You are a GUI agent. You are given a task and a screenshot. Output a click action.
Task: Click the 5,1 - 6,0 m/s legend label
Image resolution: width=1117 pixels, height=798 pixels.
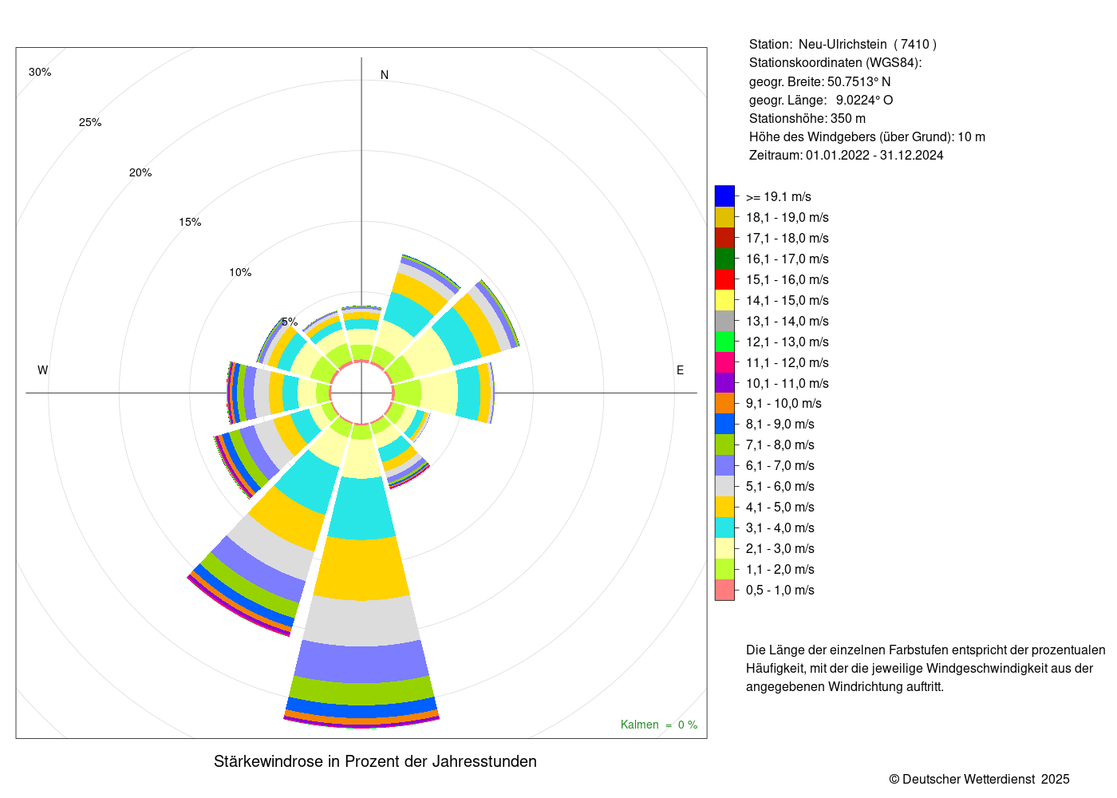pos(780,486)
